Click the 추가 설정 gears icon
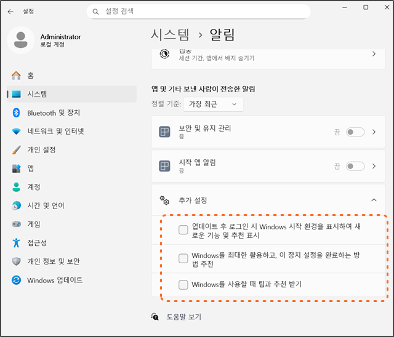This screenshot has height=337, width=394. coord(164,200)
